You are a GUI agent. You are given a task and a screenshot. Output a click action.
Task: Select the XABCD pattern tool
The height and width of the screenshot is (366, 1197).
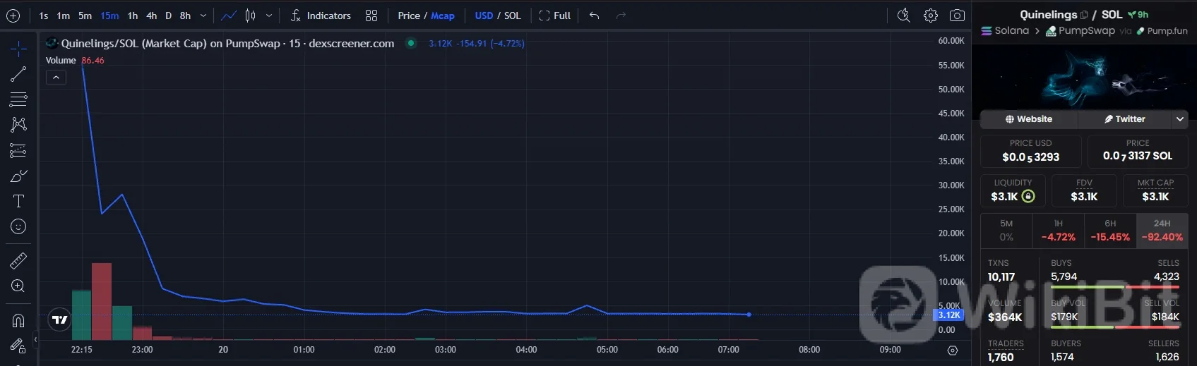pos(18,124)
